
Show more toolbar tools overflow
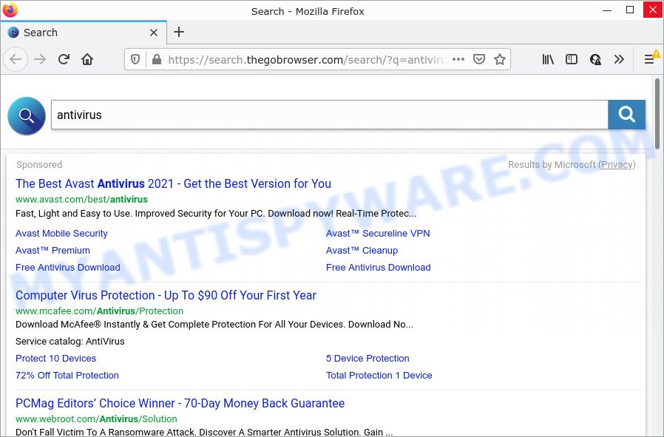click(619, 59)
